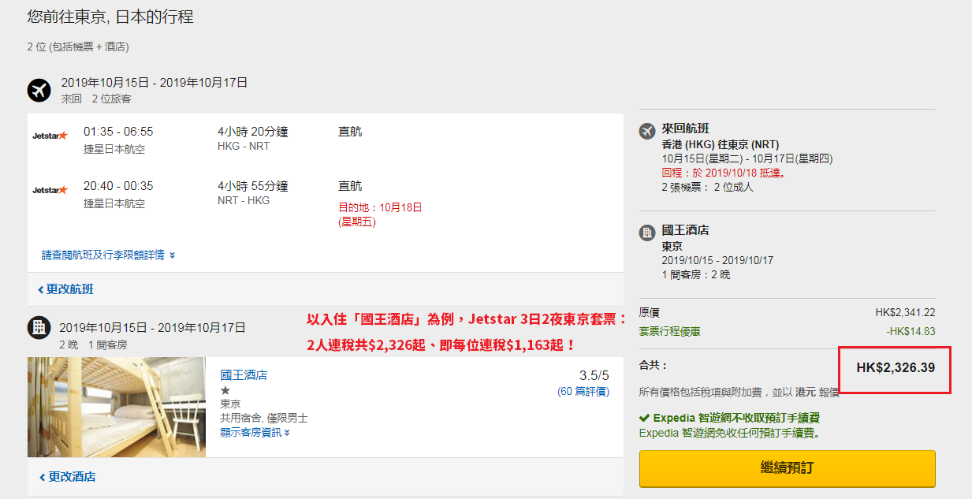Click the sidebar dates 10月15日(星期二) - 10月17日(星期四)
972x499 pixels.
tap(747, 158)
